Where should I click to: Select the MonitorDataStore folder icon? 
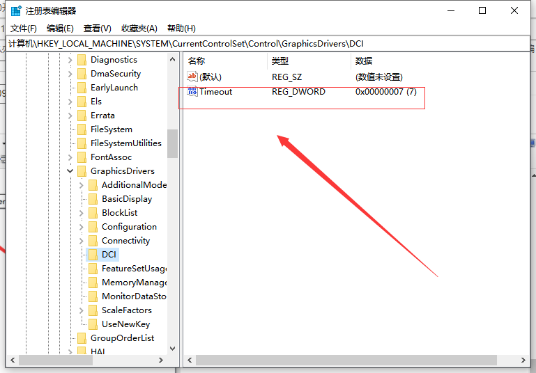[93, 296]
